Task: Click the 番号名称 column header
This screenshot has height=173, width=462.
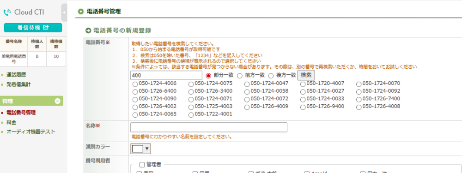Action: coord(13,44)
